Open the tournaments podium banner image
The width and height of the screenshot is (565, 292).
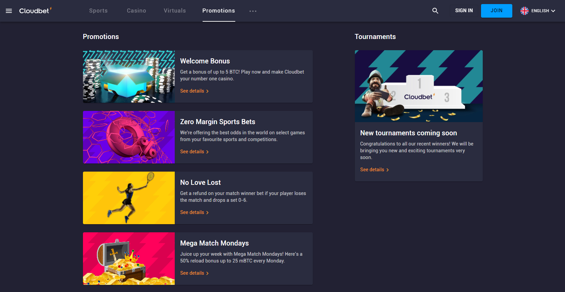pyautogui.click(x=418, y=86)
